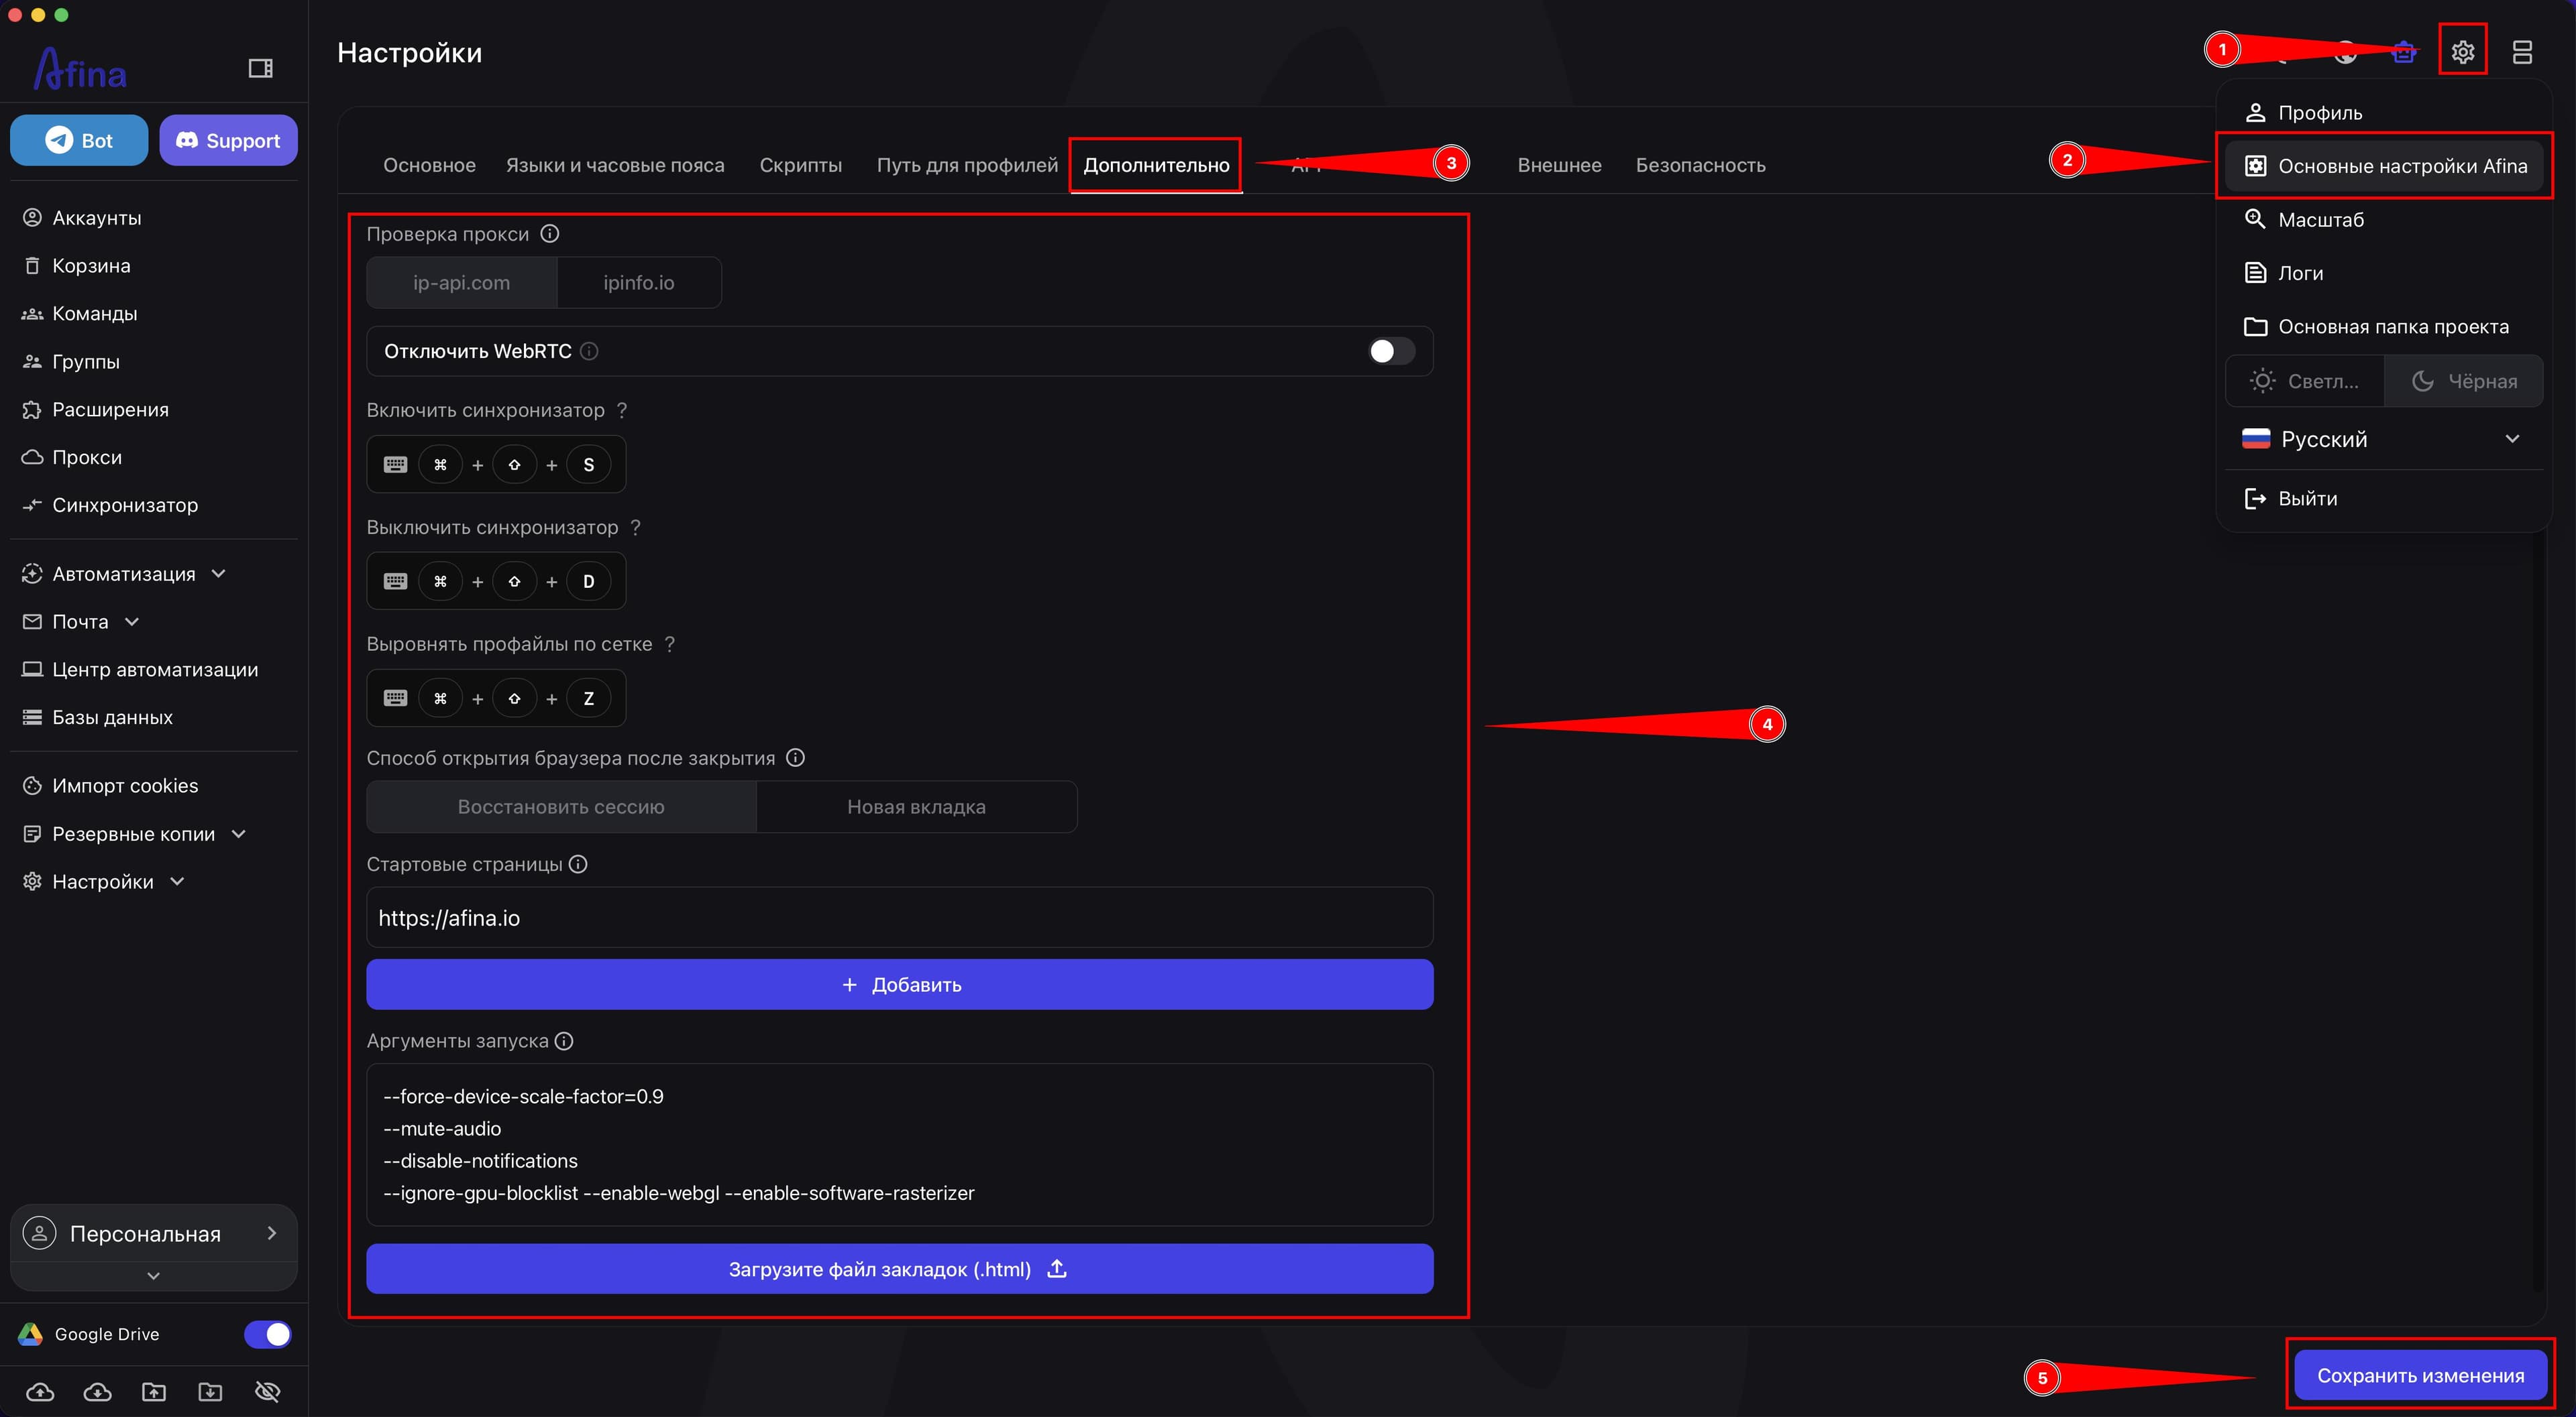2576x1417 pixels.
Task: Enable the Отключить WebRTC switch
Action: (x=1391, y=351)
